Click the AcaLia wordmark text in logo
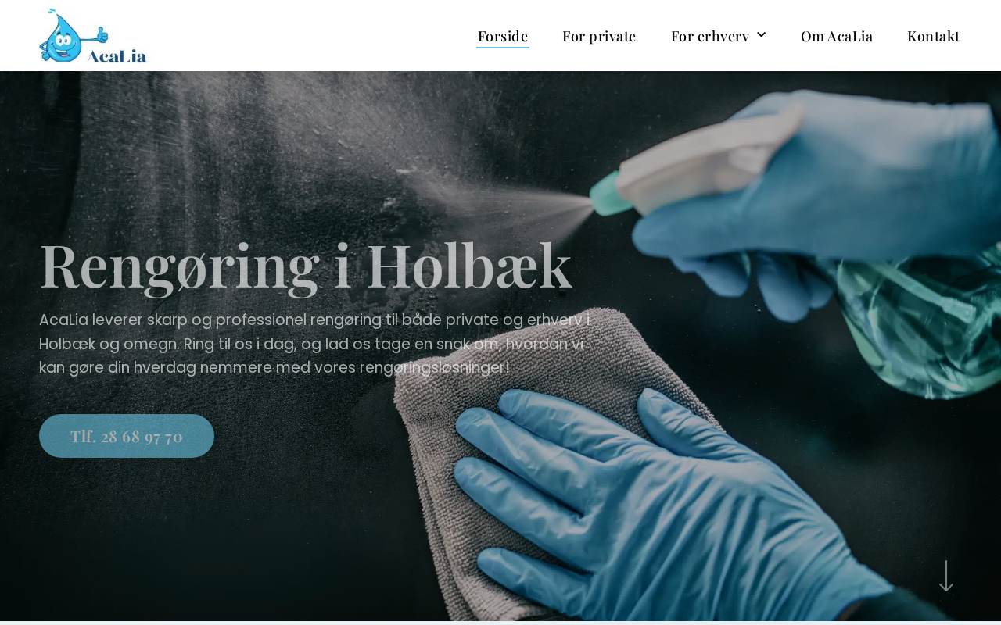The height and width of the screenshot is (625, 1001). [x=117, y=55]
